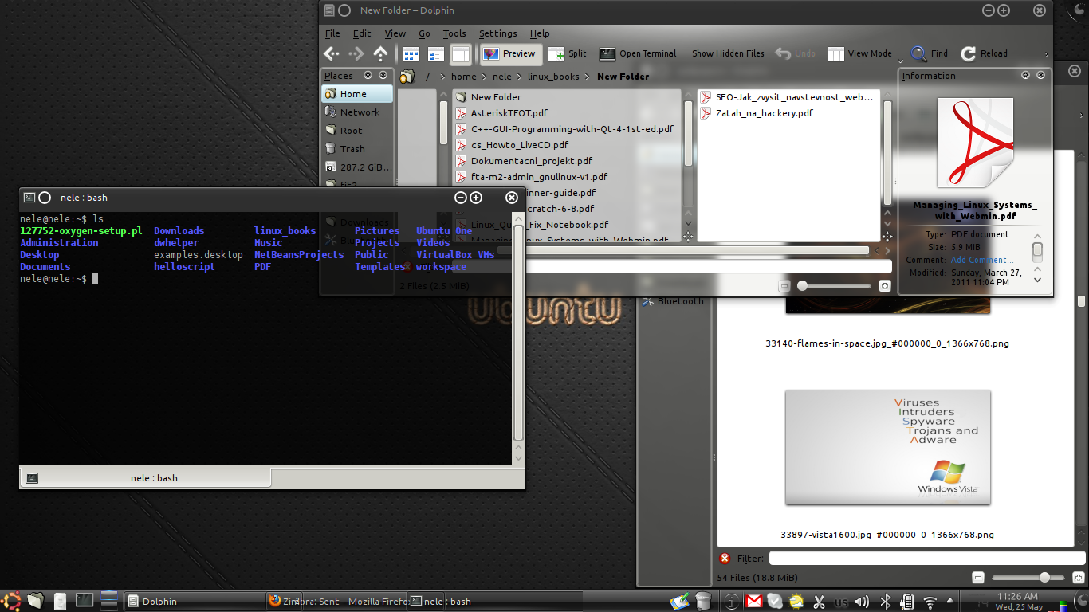Click the 'nele' breadcrumb
The width and height of the screenshot is (1089, 612).
coord(502,76)
